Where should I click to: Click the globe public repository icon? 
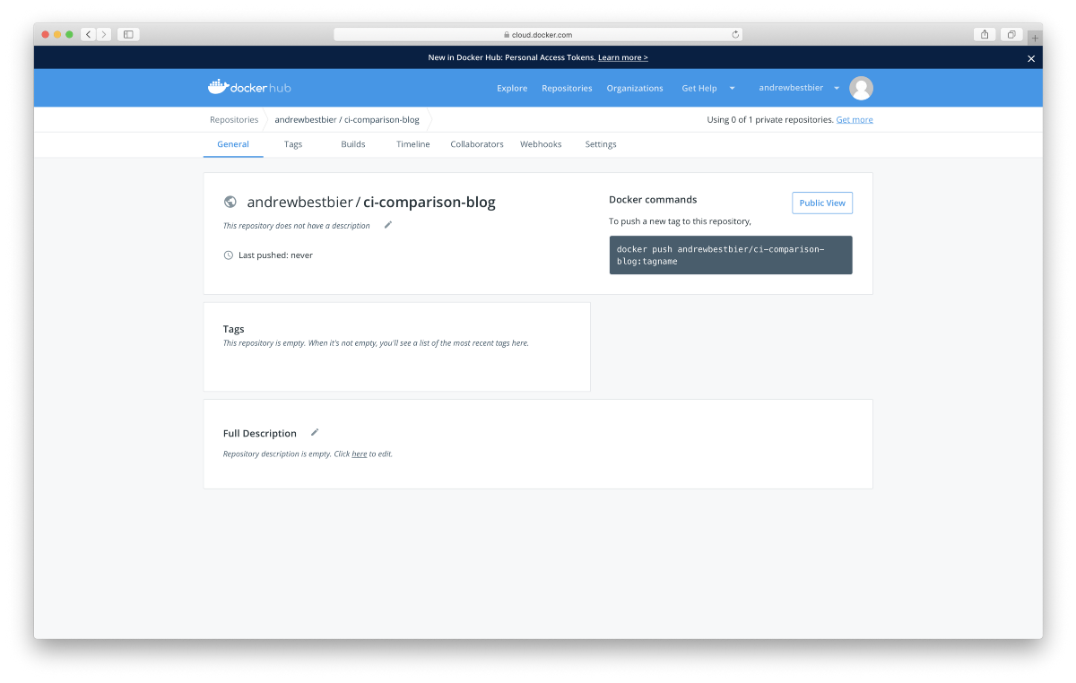[230, 203]
